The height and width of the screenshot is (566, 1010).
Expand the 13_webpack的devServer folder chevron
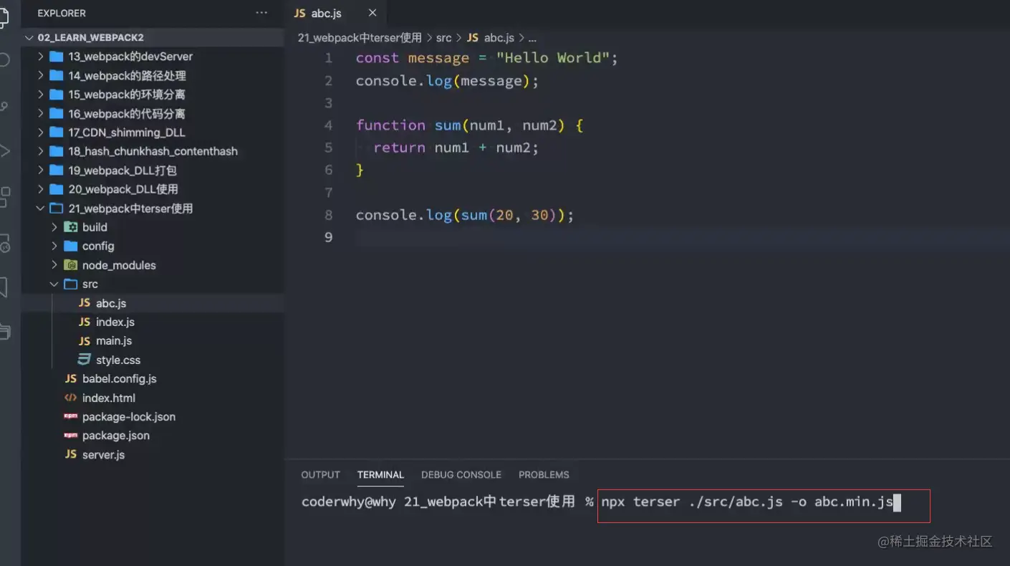41,57
